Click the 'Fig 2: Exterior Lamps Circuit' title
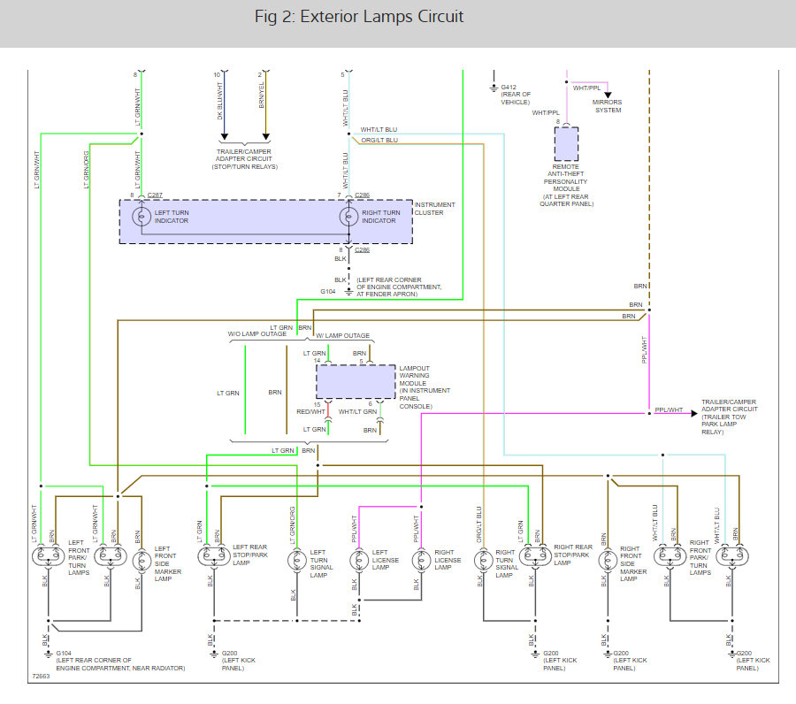The image size is (796, 704). [359, 16]
